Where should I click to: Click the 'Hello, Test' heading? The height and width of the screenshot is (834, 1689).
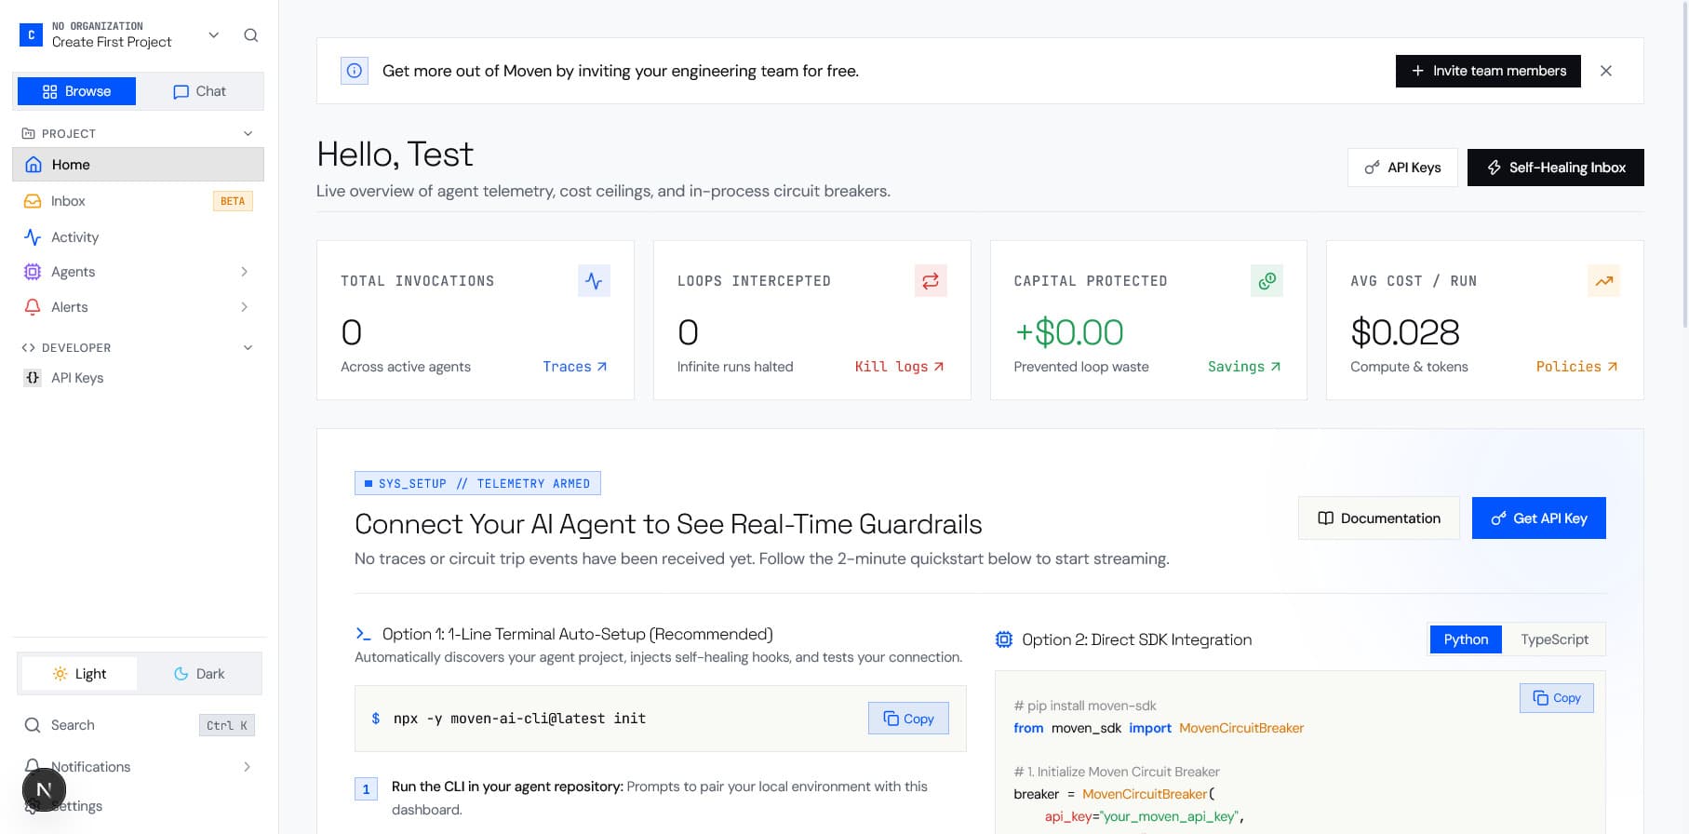click(395, 155)
